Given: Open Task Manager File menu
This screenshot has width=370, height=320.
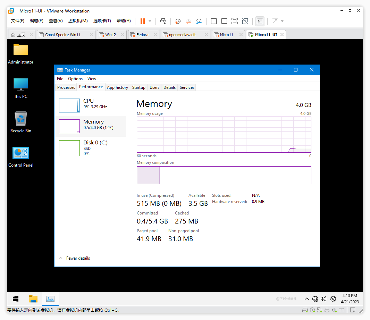Looking at the screenshot, I should (60, 79).
